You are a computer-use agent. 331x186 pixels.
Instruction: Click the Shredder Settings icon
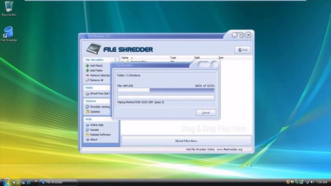pyautogui.click(x=87, y=107)
